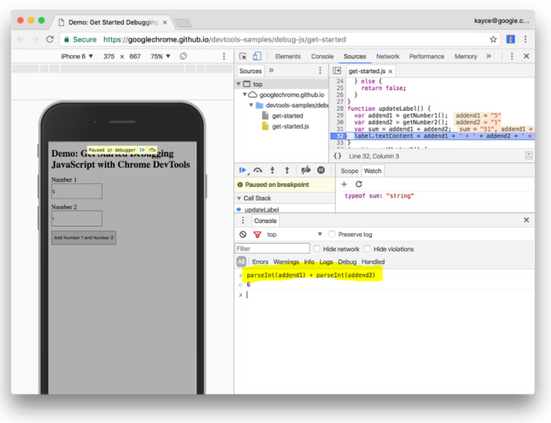The image size is (551, 423).
Task: Filter console by Warnings
Action: pyautogui.click(x=286, y=262)
